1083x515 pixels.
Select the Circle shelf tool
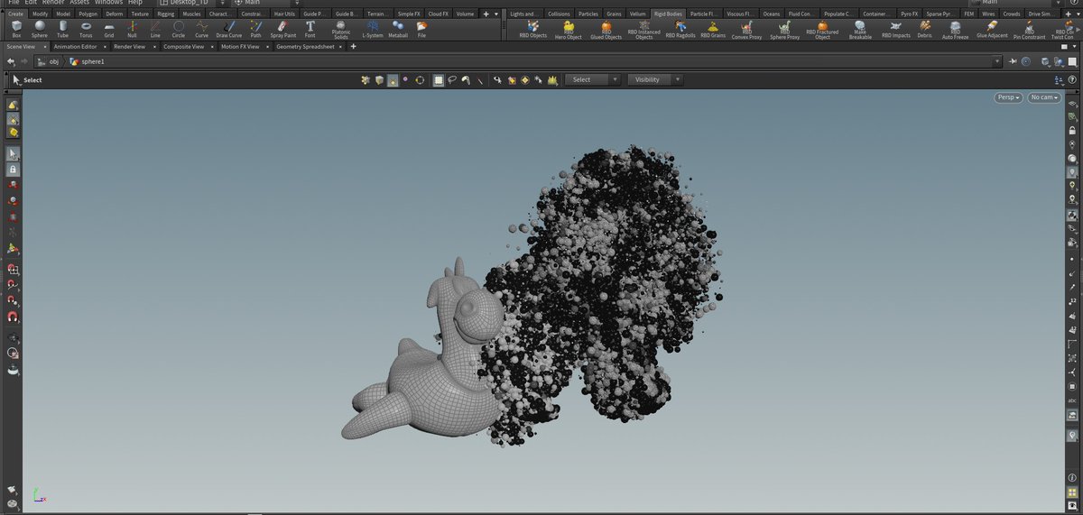(179, 29)
